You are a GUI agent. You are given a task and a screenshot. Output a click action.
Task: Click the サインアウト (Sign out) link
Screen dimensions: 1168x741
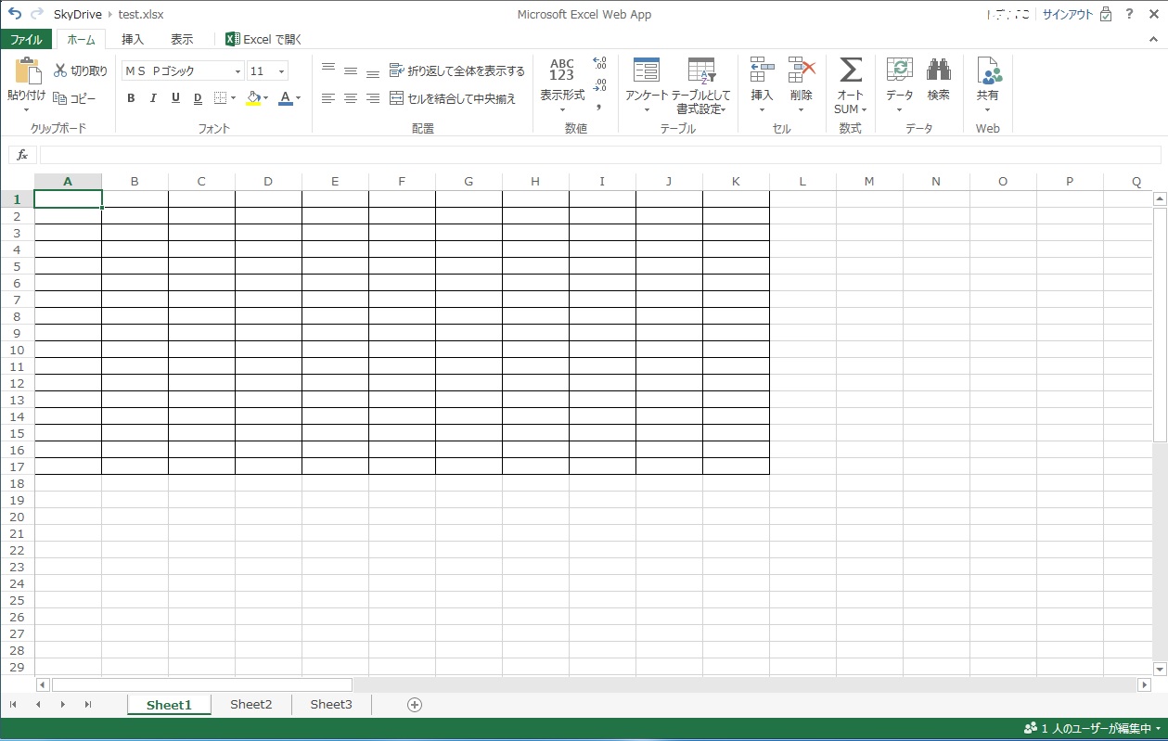pos(1067,14)
